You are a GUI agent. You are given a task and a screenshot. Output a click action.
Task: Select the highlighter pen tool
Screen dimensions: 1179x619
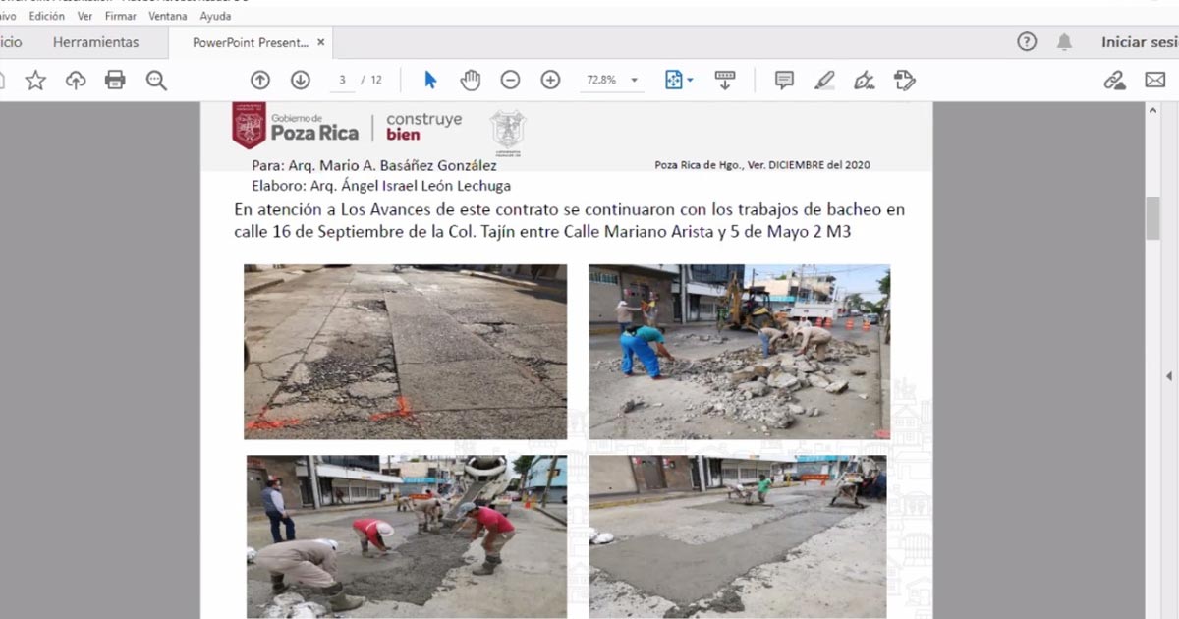[824, 81]
